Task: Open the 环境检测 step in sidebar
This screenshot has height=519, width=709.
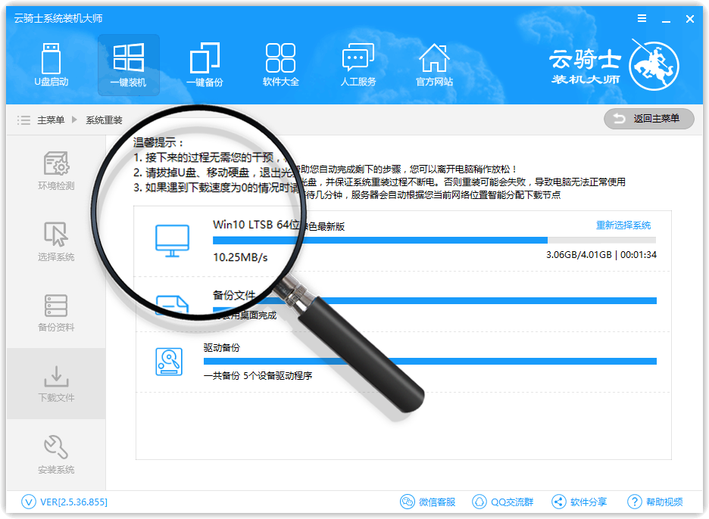Action: [56, 171]
